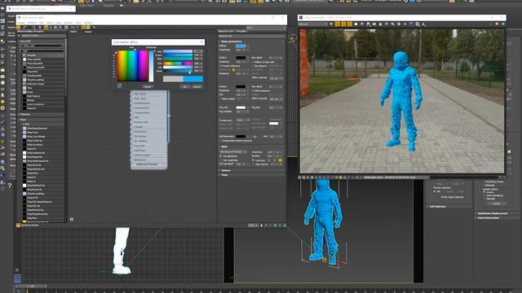Toggle the blue channel in the V-Ray frame buffer

tap(350, 24)
